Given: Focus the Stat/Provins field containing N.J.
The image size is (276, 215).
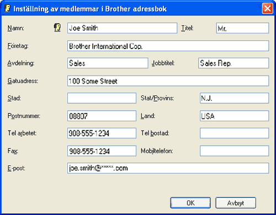Looking at the screenshot, I should 234,98.
